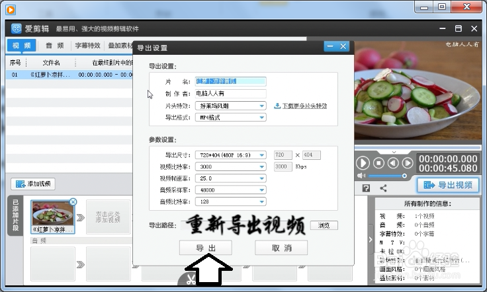Click the 已添加片段 side label
The height and width of the screenshot is (292, 487).
click(15, 216)
